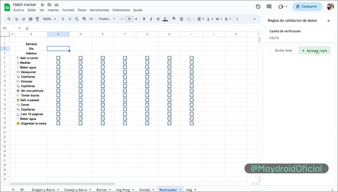The width and height of the screenshot is (338, 192).
Task: Switch to the Dragon y Barra sheet
Action: [x=43, y=190]
